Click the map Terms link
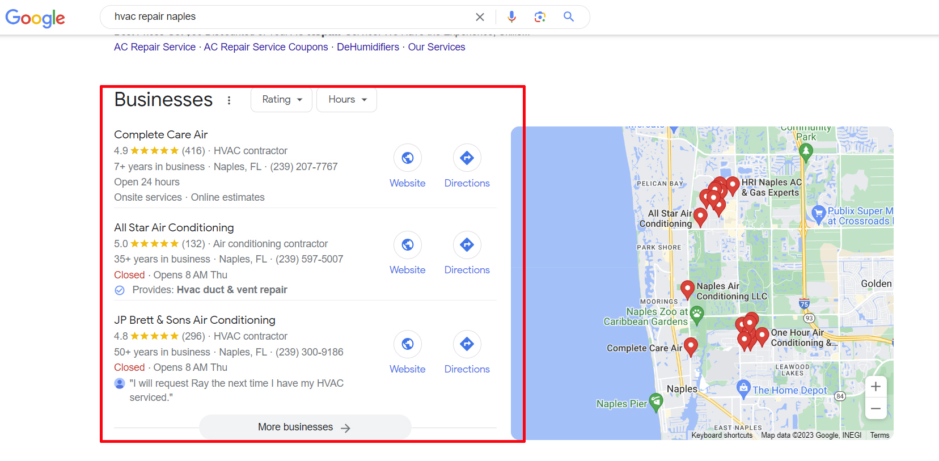This screenshot has width=939, height=461. [x=880, y=435]
